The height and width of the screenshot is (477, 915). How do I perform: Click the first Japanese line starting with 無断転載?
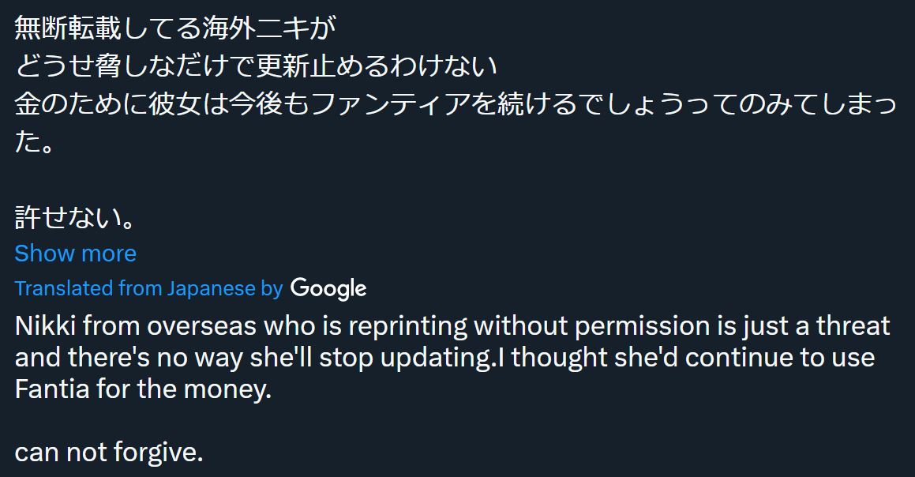[x=175, y=28]
